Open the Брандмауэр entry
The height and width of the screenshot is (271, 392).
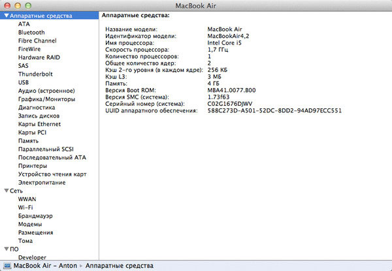[x=35, y=215]
